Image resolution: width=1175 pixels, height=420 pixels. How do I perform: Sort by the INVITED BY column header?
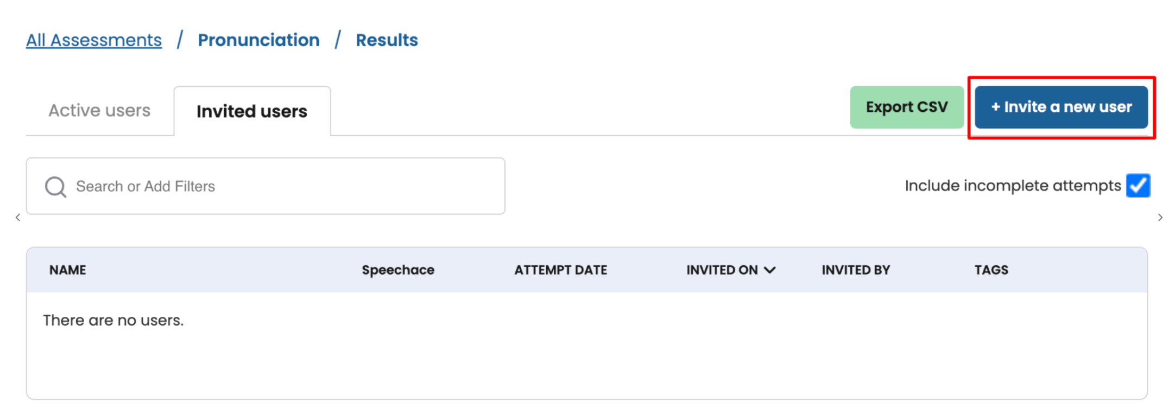[x=856, y=270]
